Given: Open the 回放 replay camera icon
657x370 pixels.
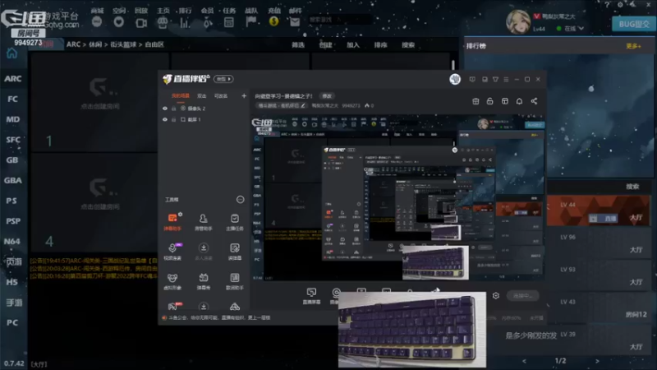Looking at the screenshot, I should tap(141, 22).
